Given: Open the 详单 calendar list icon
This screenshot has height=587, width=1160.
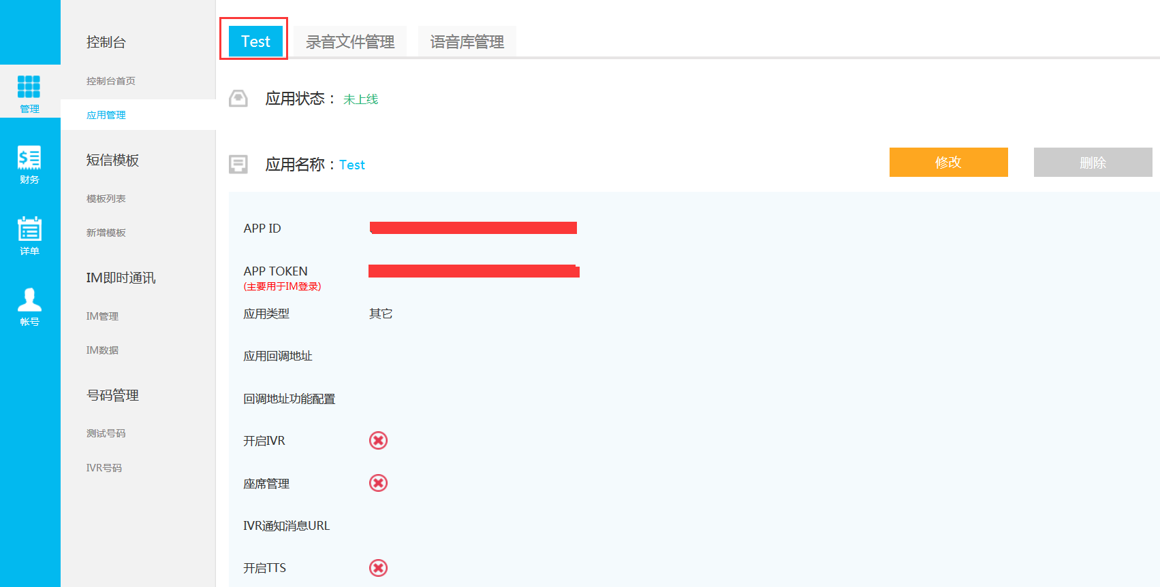Looking at the screenshot, I should [x=29, y=229].
